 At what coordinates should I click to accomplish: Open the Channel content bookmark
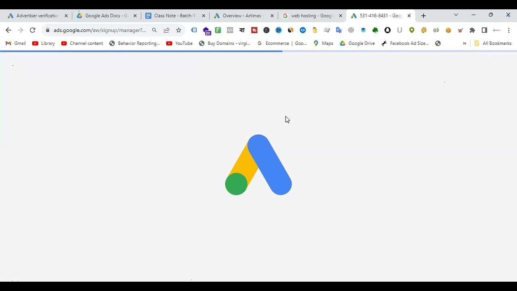(x=82, y=43)
